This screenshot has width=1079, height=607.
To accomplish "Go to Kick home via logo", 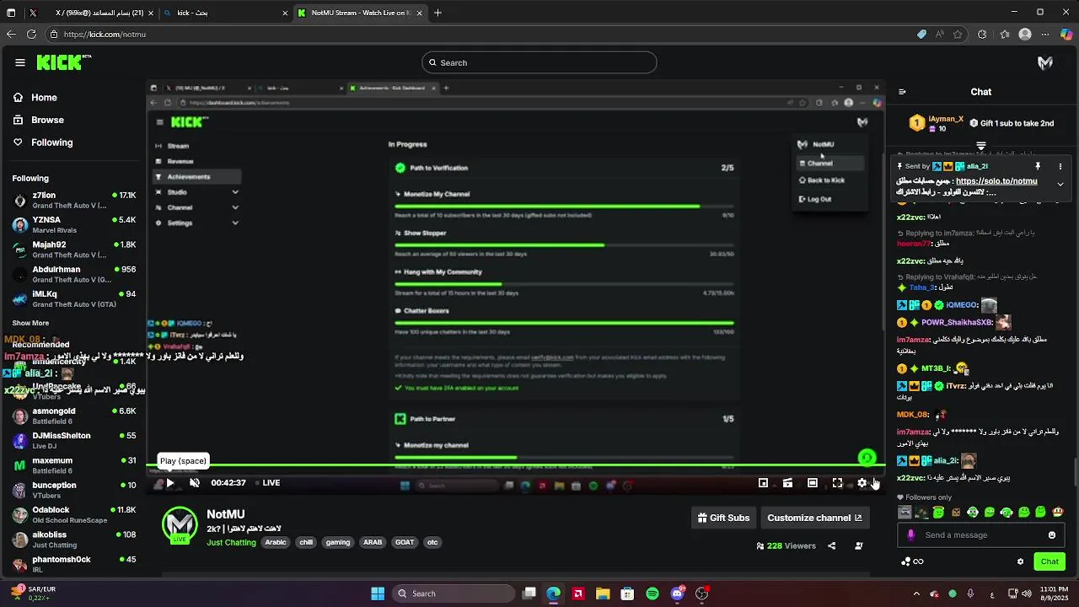I will point(63,62).
